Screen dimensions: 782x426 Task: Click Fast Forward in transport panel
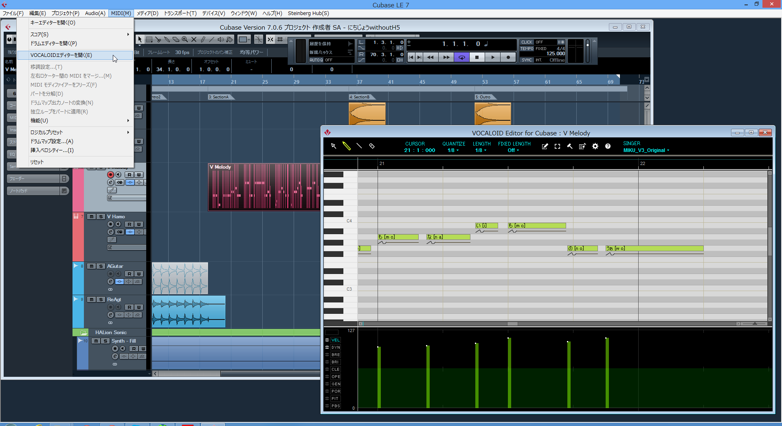coord(446,57)
